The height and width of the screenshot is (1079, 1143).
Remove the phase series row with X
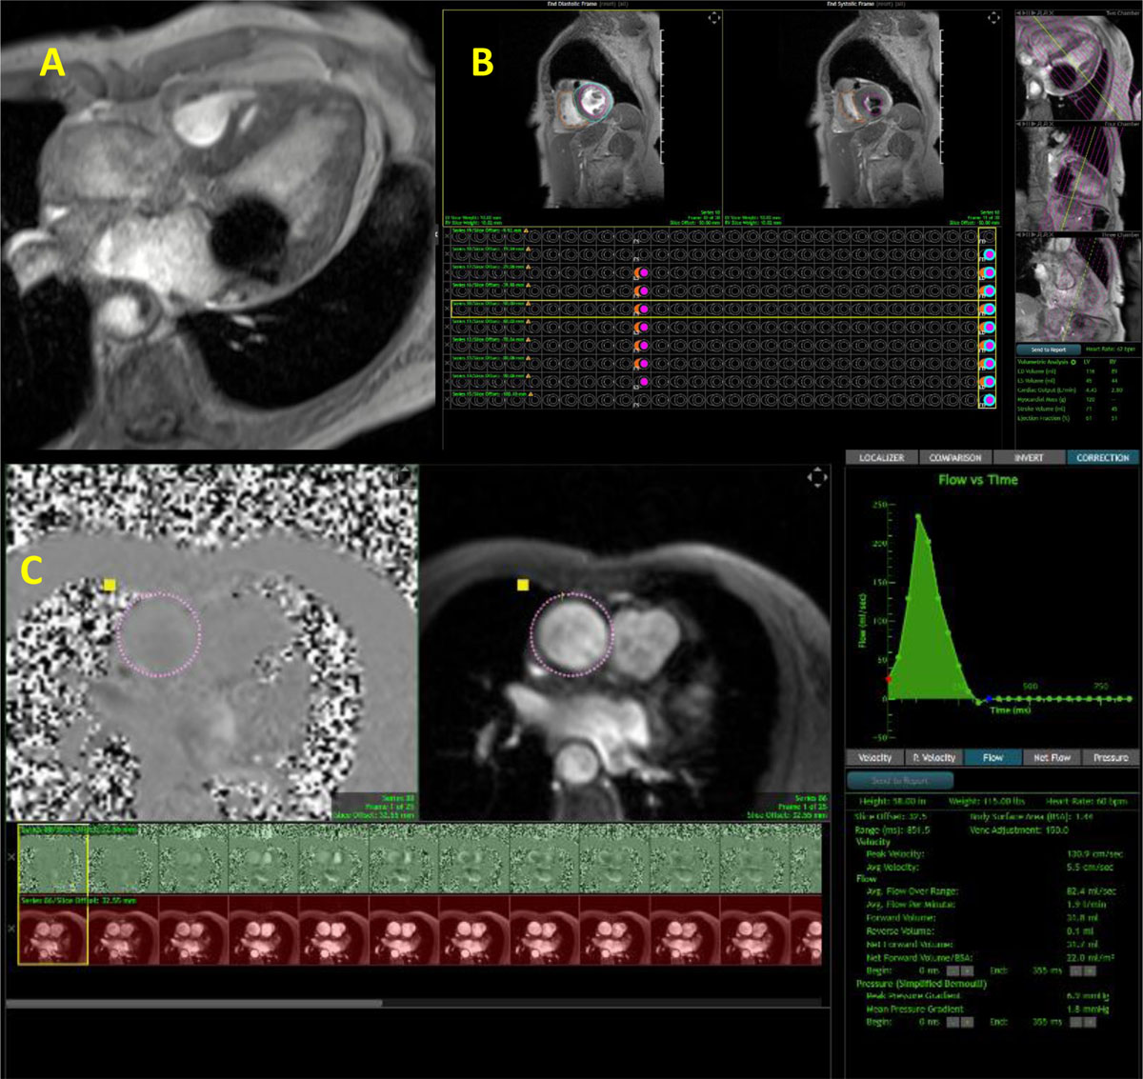pos(11,857)
